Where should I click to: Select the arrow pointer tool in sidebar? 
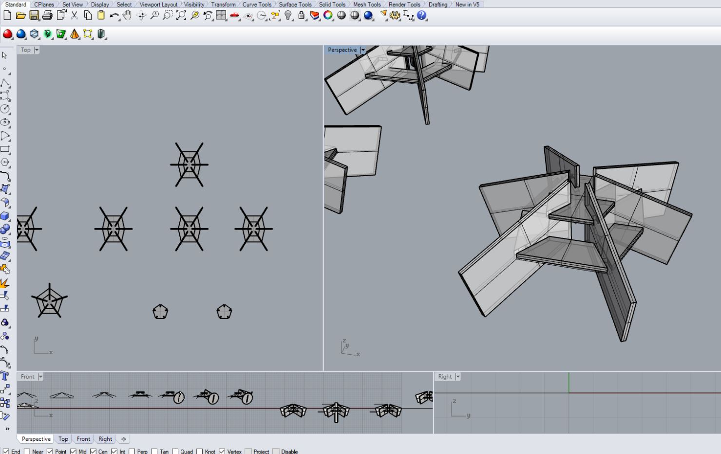point(5,55)
